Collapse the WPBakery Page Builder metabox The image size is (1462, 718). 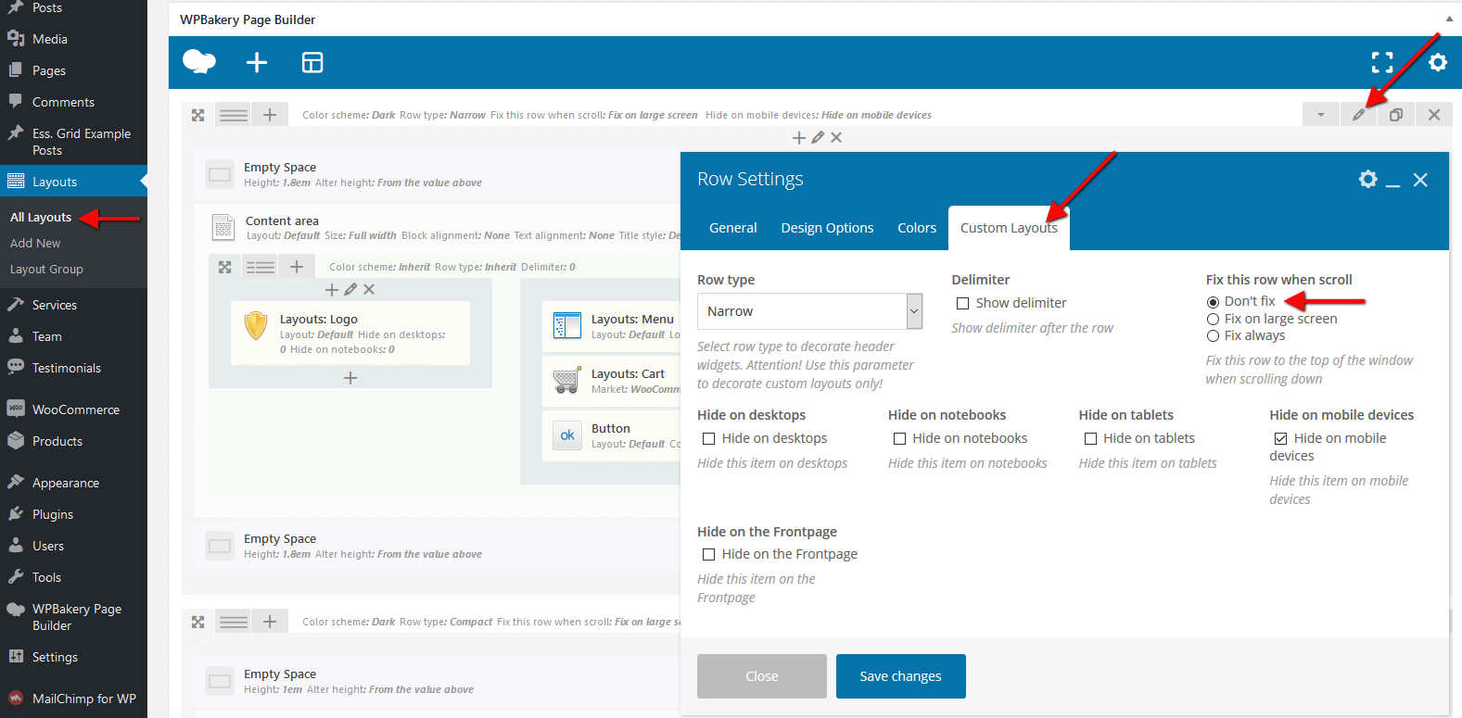point(1449,19)
